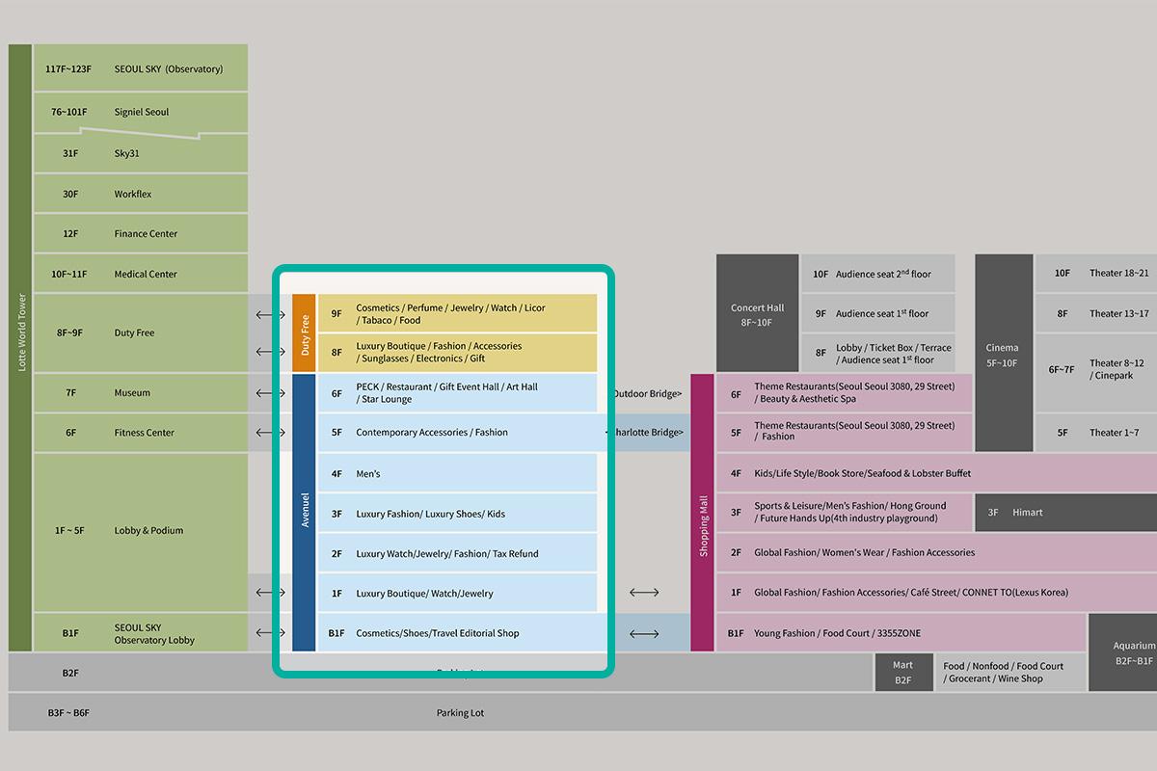Click Duty Free in the 8F~9F tower row
This screenshot has height=771, width=1157.
coord(134,333)
